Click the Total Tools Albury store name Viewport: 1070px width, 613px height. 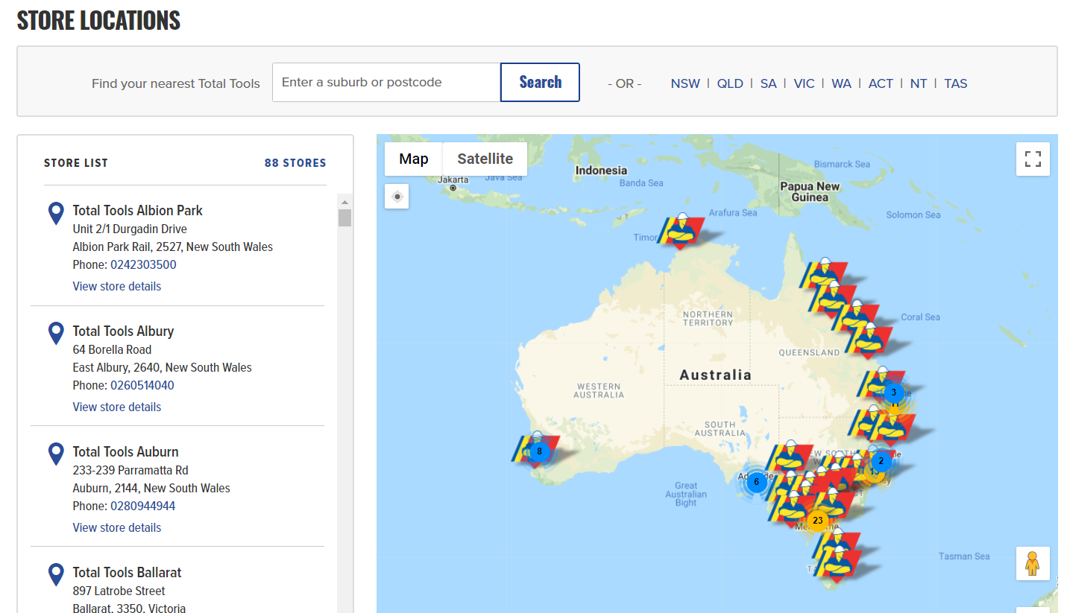pos(123,331)
